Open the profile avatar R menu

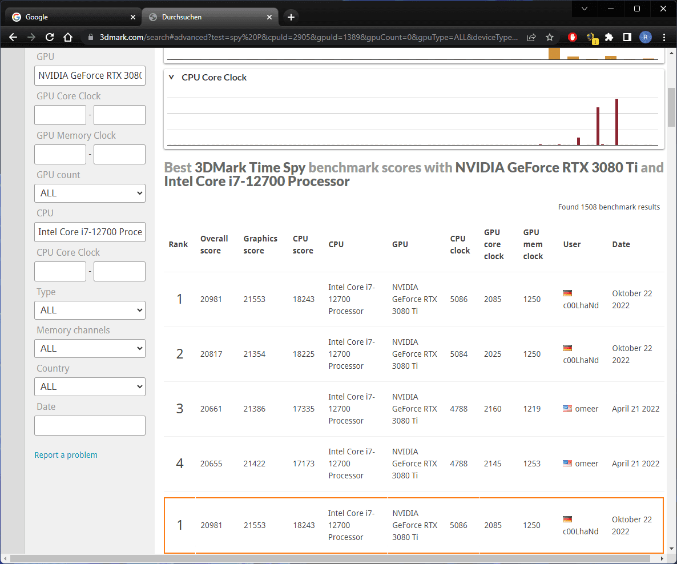[645, 37]
